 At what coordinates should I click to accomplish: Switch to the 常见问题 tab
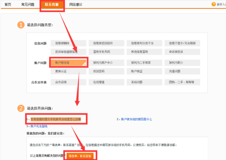pos(27,5)
